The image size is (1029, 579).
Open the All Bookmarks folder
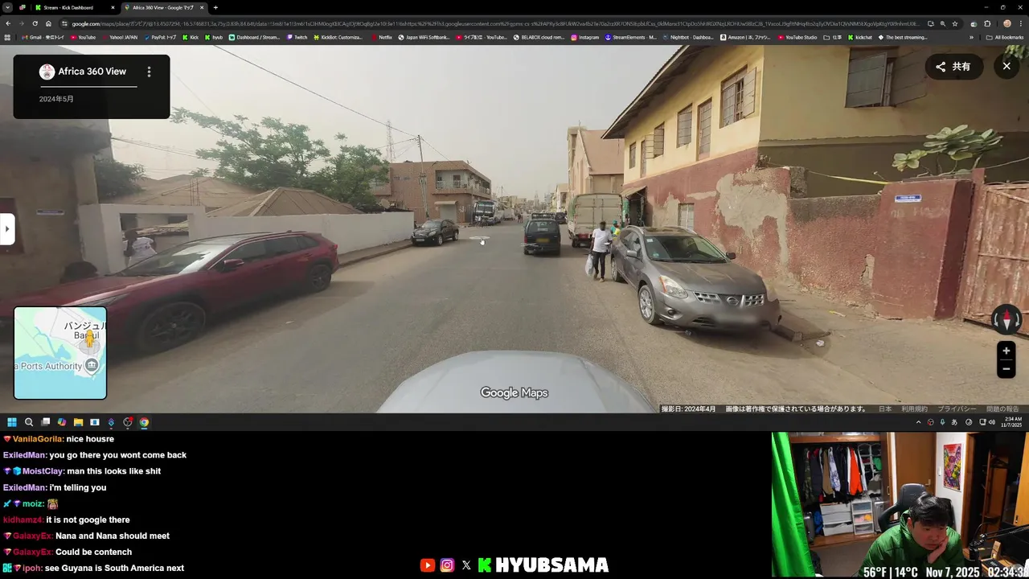pos(1004,37)
